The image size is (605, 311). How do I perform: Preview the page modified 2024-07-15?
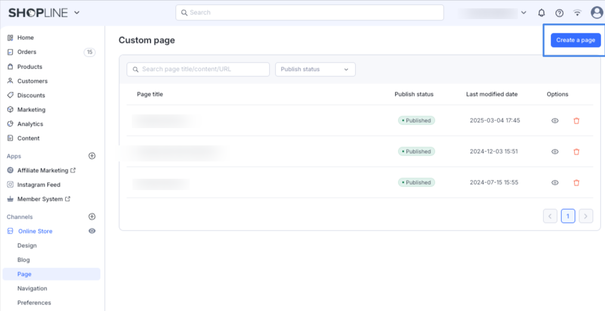pos(555,183)
